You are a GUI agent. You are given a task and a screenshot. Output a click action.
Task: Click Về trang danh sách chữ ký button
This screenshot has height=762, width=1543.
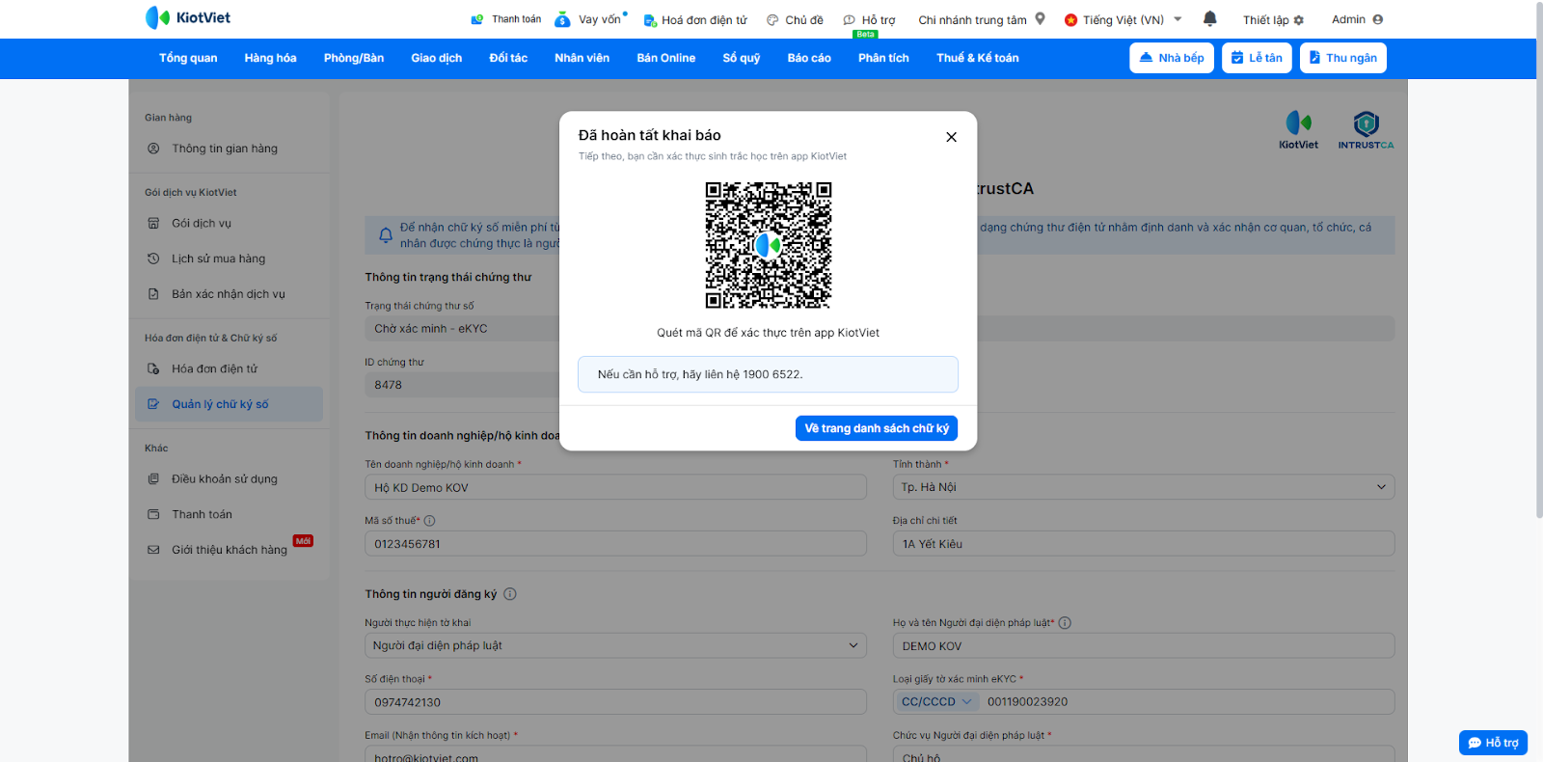tap(877, 428)
